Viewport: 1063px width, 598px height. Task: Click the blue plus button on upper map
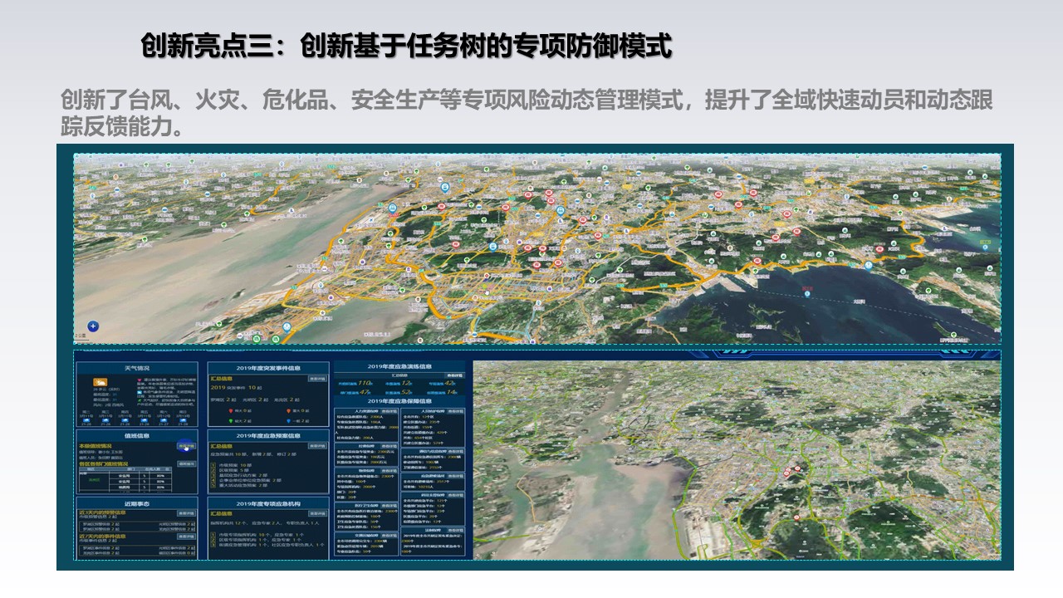93,326
